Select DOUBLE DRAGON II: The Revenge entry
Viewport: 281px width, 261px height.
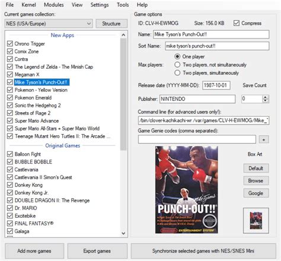point(52,200)
